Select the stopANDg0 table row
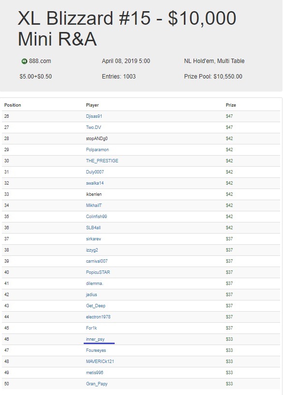Image resolution: width=284 pixels, height=395 pixels. 141,139
